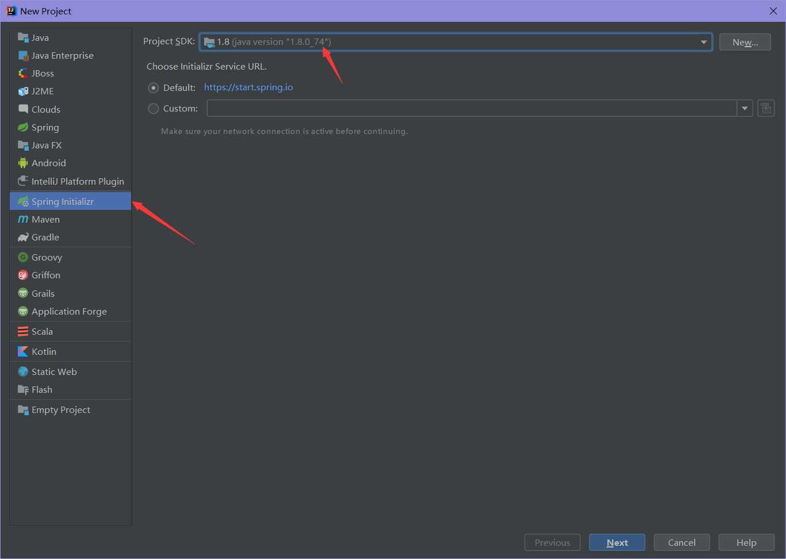Select JBoss label in list
The image size is (786, 559).
pos(43,73)
